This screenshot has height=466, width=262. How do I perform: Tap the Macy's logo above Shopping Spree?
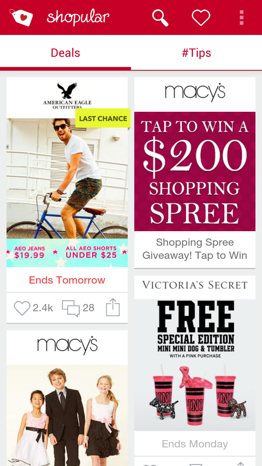pos(195,93)
